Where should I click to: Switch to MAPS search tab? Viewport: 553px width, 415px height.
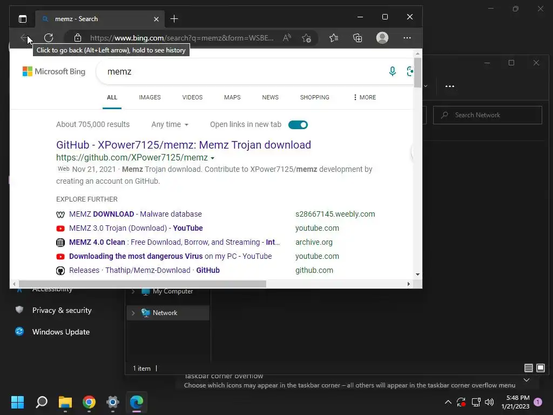232,97
